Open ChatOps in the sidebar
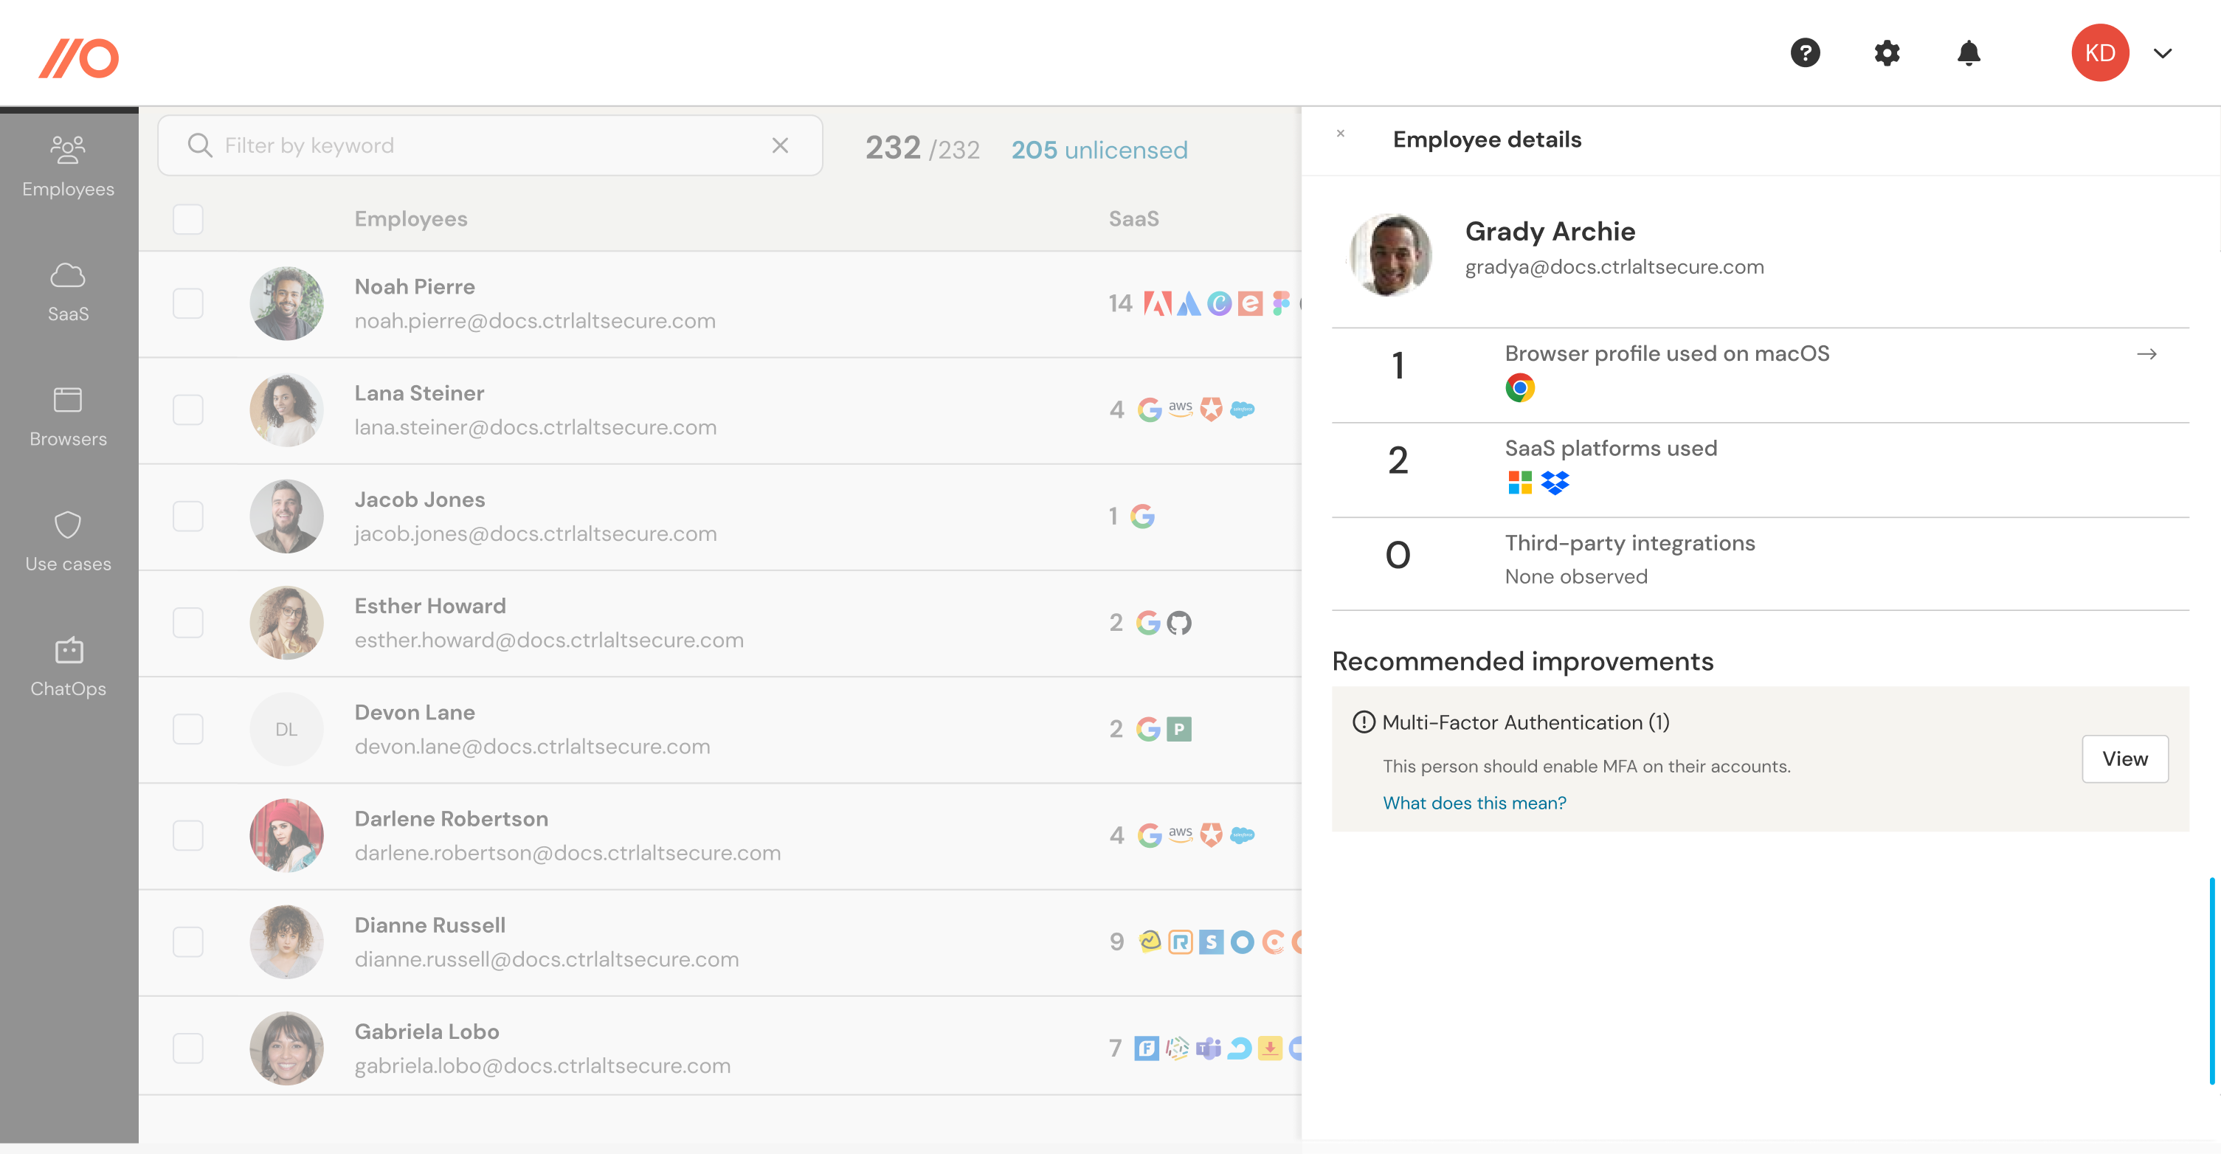 click(68, 667)
